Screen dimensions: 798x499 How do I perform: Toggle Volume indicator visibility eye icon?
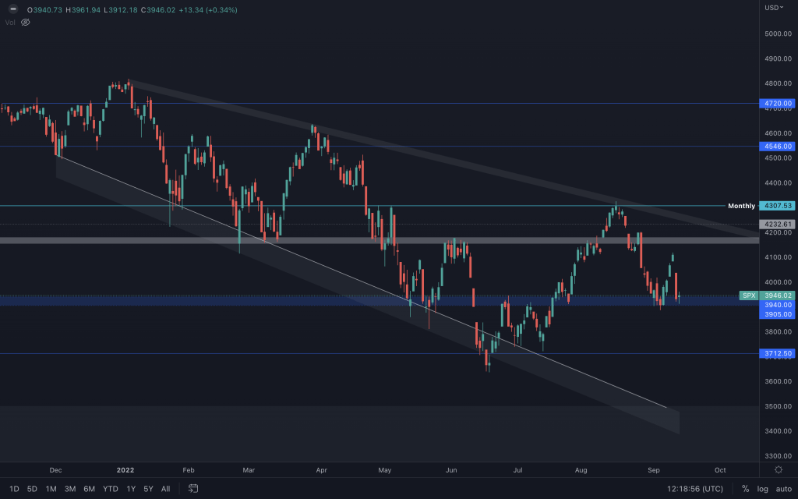pos(26,23)
